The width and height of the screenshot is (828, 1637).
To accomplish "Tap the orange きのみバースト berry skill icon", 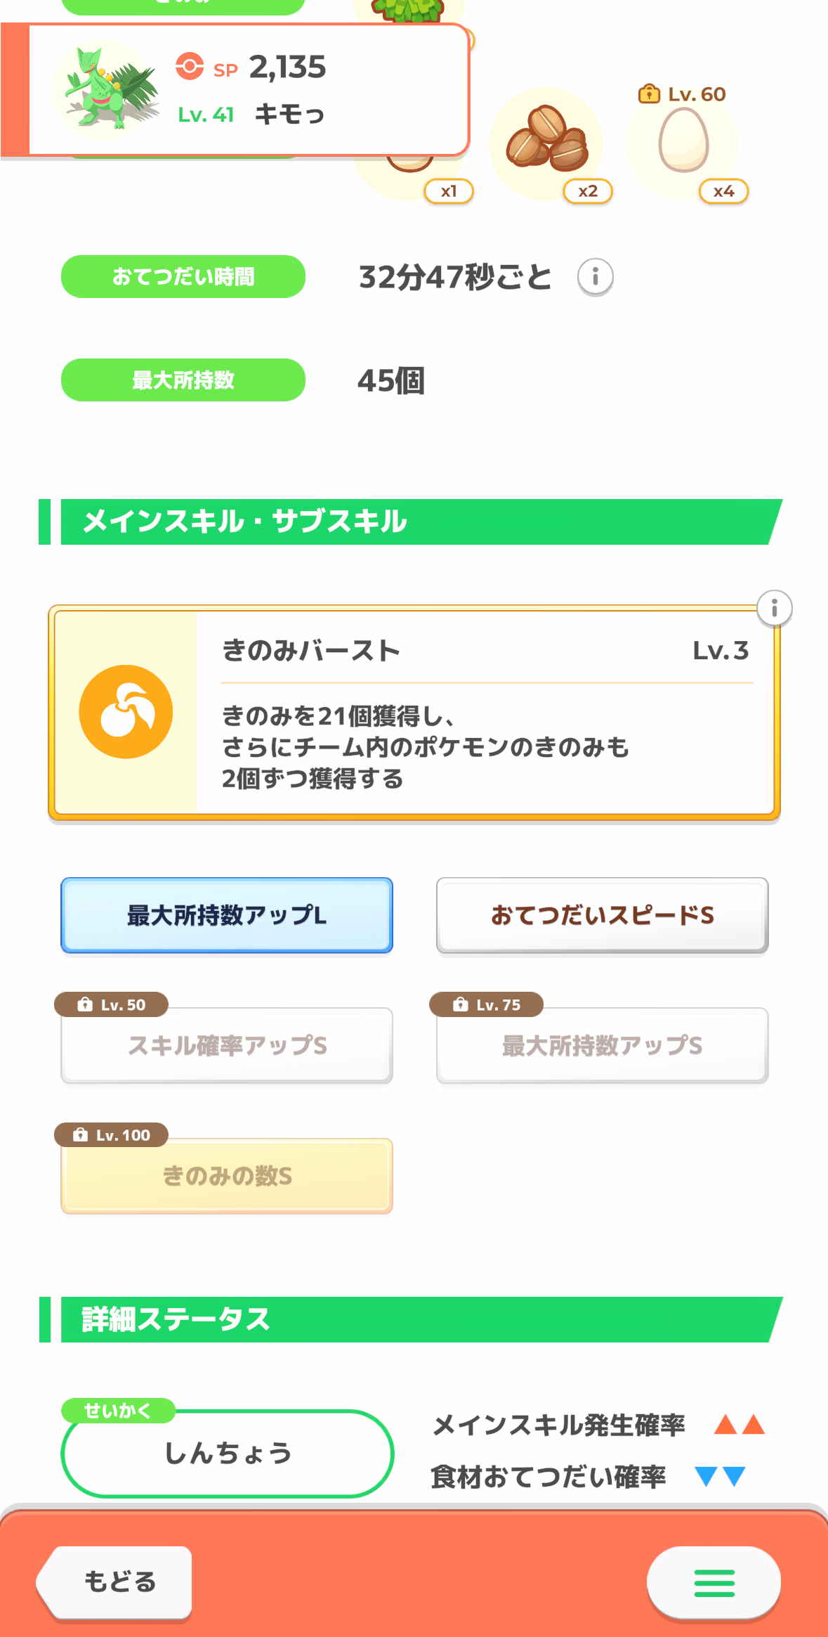I will pos(126,711).
